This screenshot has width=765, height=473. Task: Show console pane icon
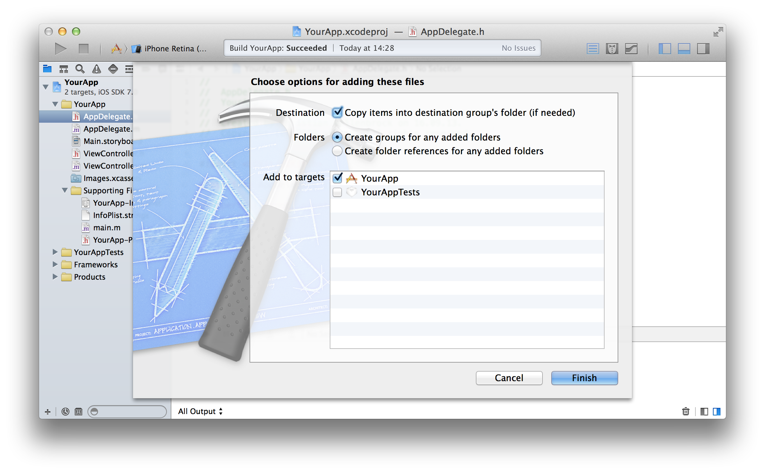pyautogui.click(x=717, y=411)
